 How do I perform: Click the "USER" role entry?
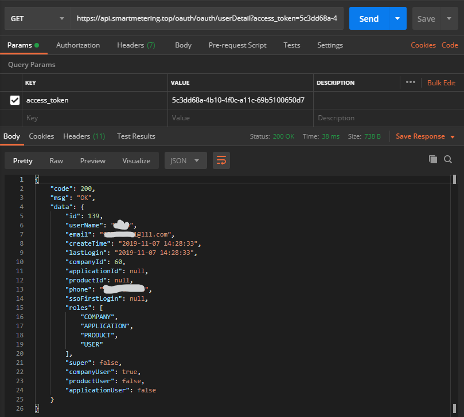click(x=92, y=344)
